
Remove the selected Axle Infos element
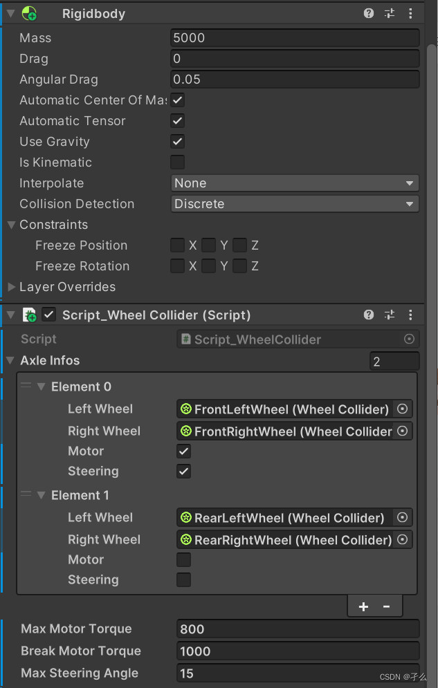coord(387,606)
